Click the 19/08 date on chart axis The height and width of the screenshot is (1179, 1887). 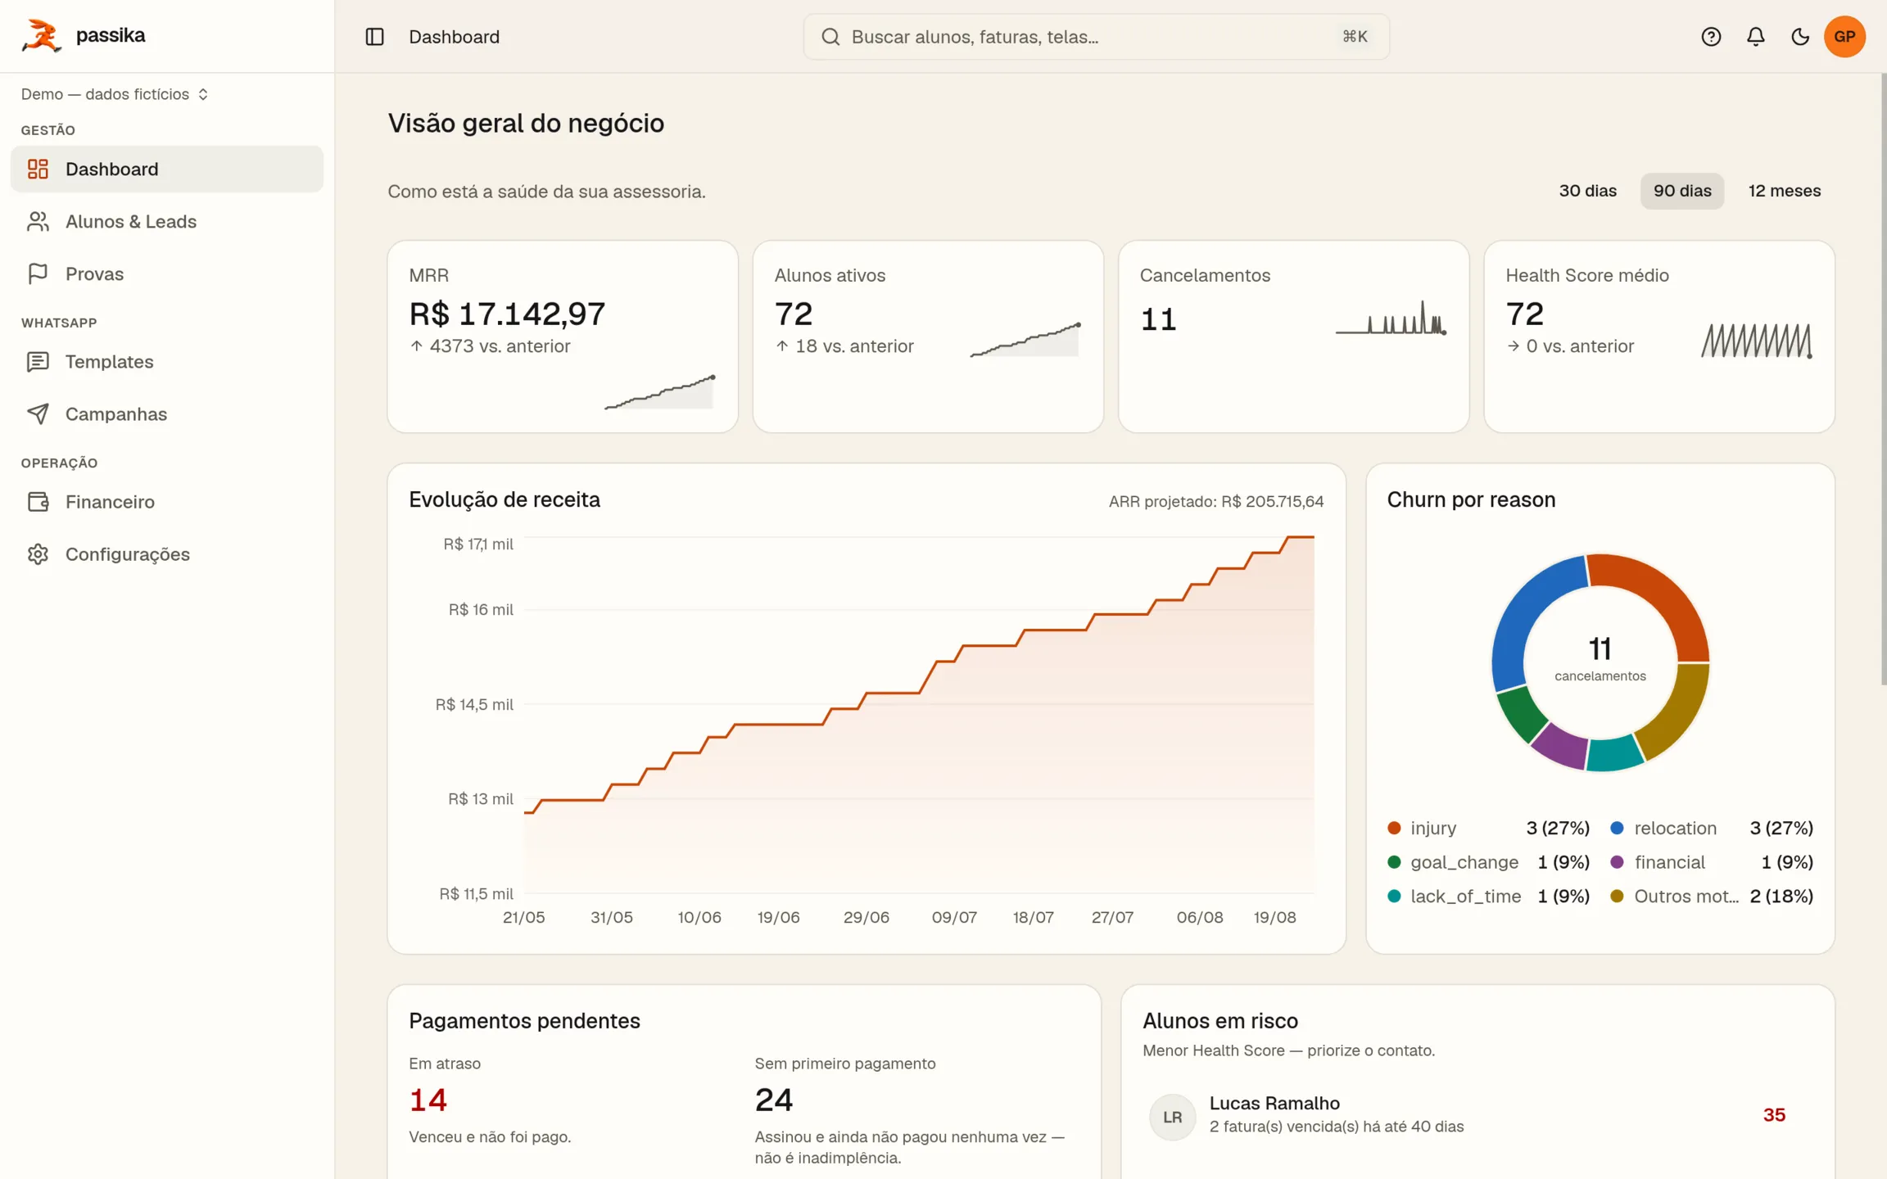pyautogui.click(x=1274, y=918)
